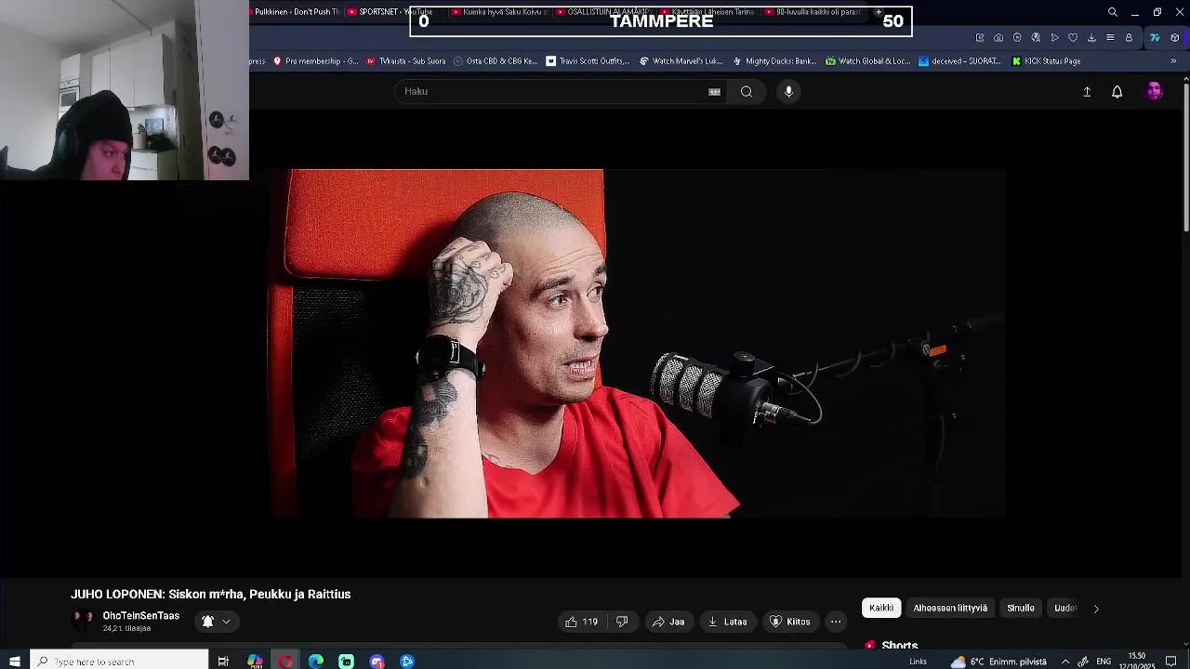Open the browser snapshot edit icon
This screenshot has width=1190, height=669.
980,38
